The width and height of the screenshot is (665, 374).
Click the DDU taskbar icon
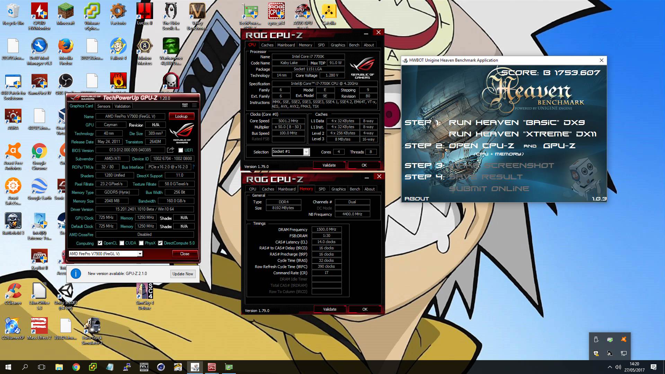pyautogui.click(x=144, y=367)
